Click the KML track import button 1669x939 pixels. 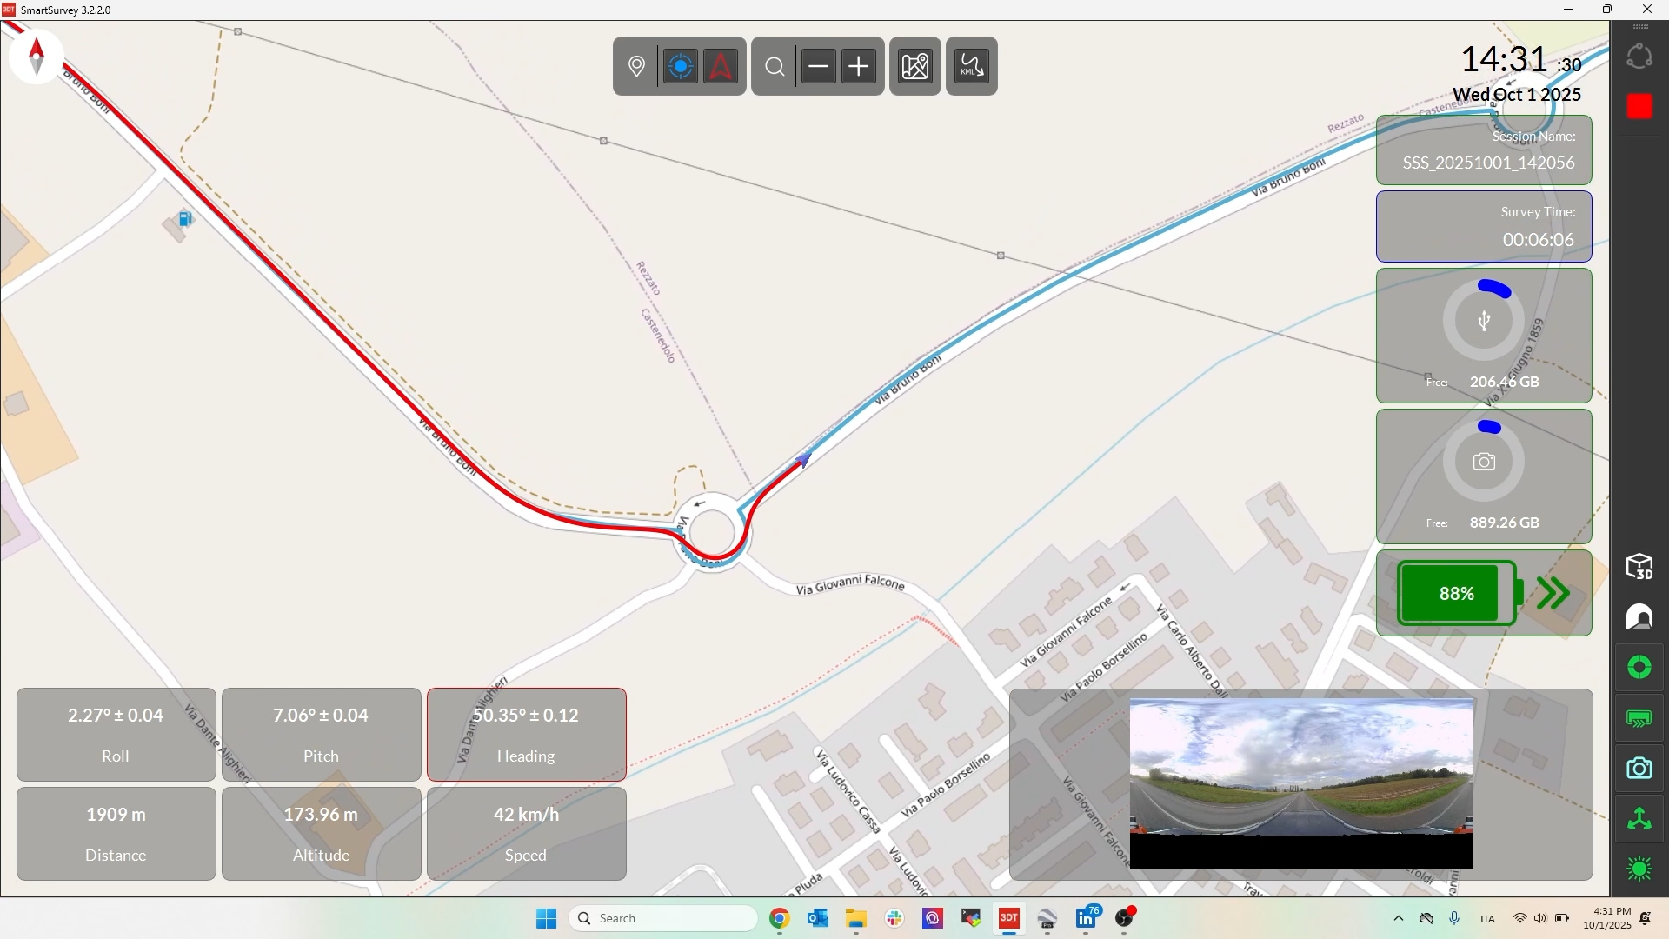coord(972,67)
